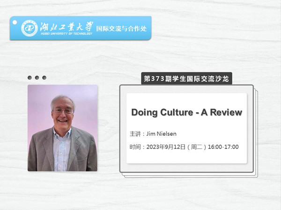Image resolution: width=281 pixels, height=210 pixels.
Task: Click the small white dot on blue banner
Action: click(15, 22)
